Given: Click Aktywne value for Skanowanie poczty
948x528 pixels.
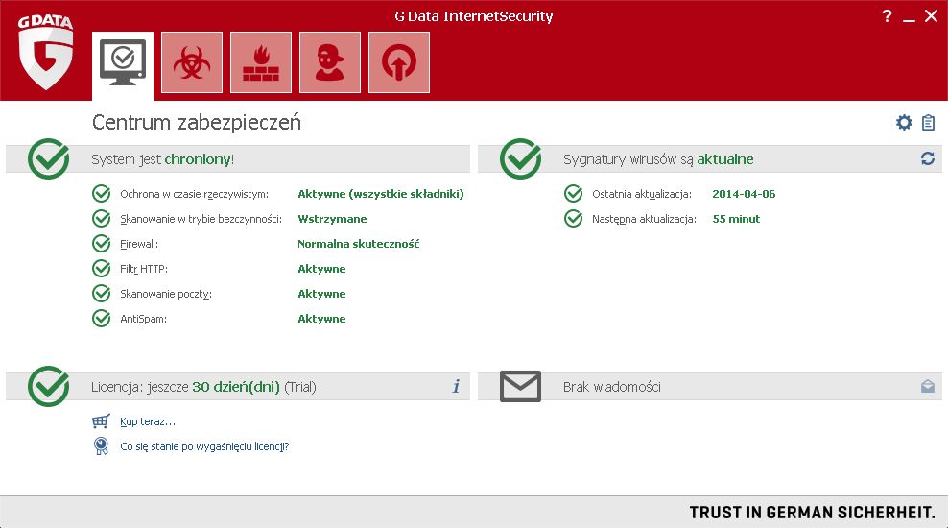Looking at the screenshot, I should click(x=321, y=294).
